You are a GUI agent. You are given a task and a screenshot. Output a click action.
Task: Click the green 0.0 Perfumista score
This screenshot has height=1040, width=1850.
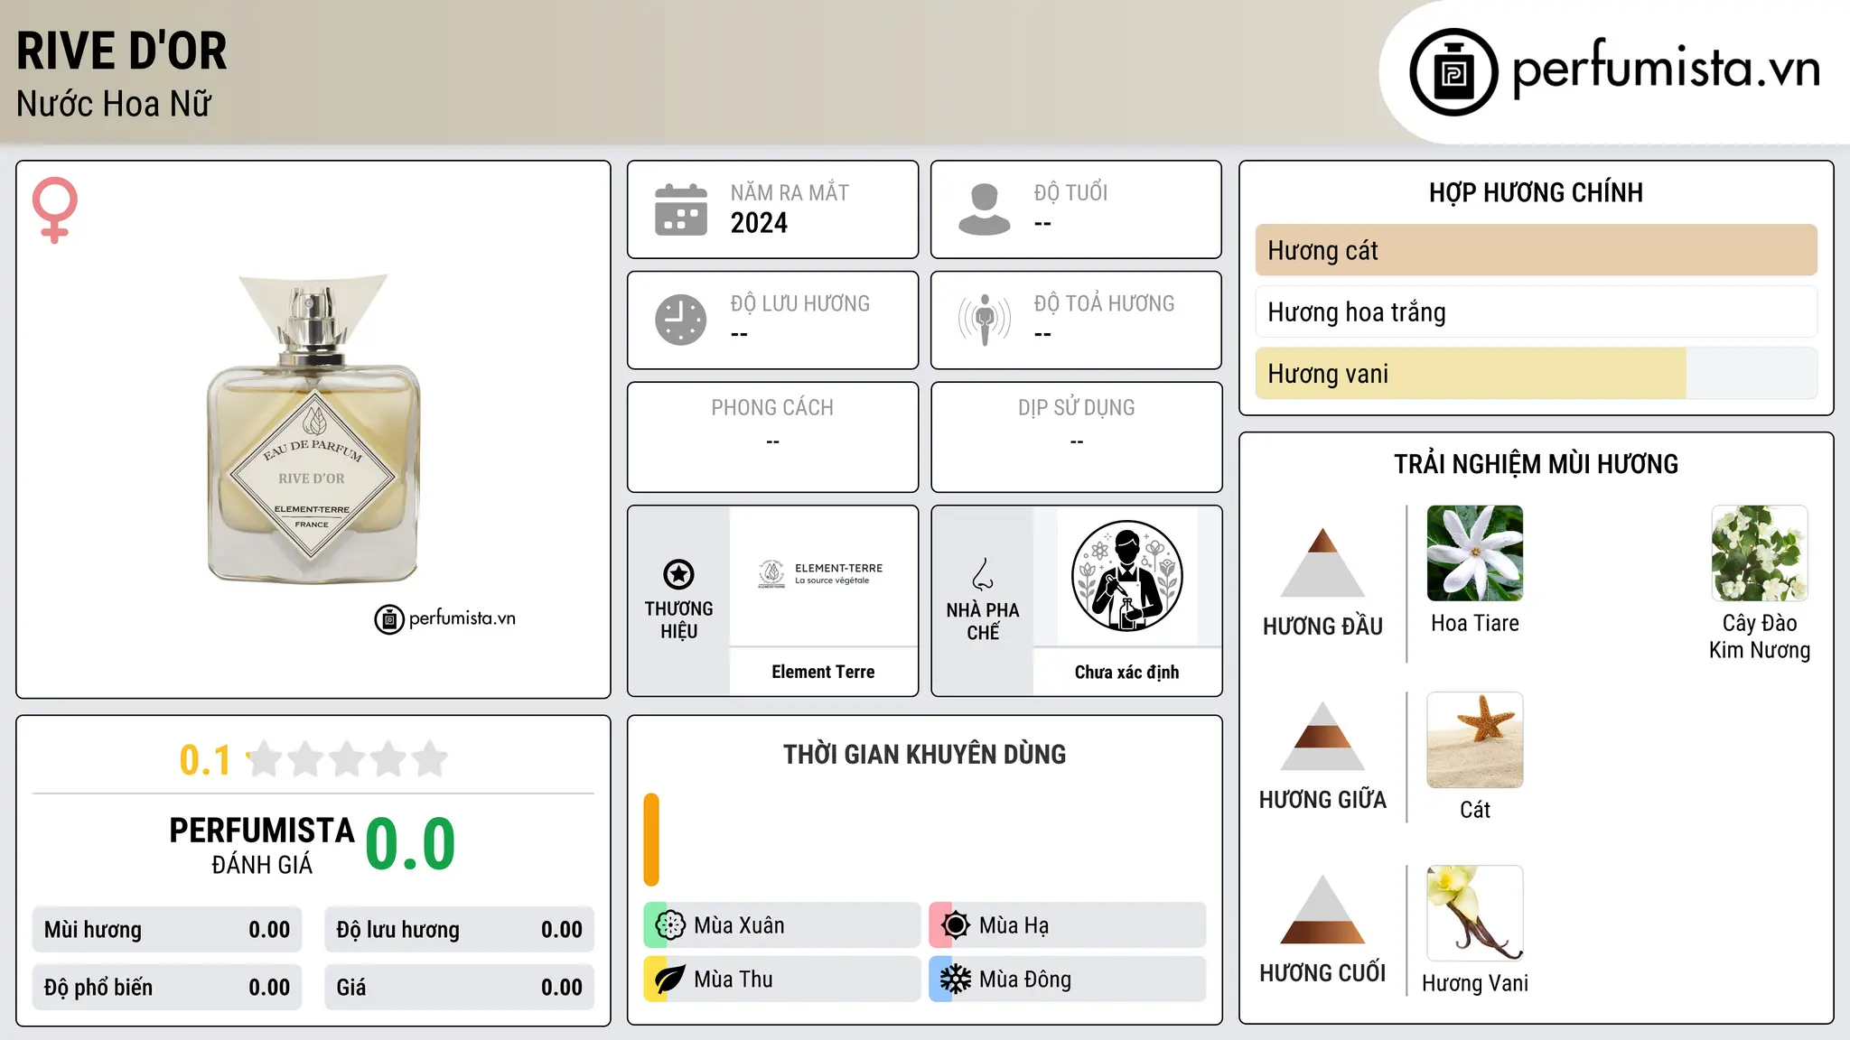pos(411,844)
